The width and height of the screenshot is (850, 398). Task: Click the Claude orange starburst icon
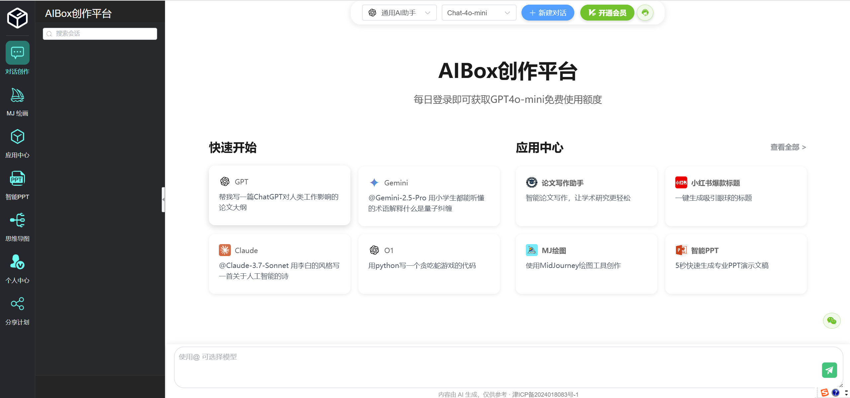click(225, 250)
